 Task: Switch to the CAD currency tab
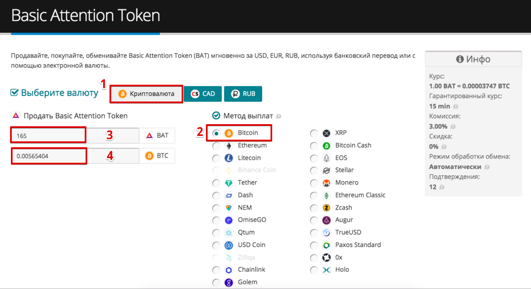pos(202,94)
